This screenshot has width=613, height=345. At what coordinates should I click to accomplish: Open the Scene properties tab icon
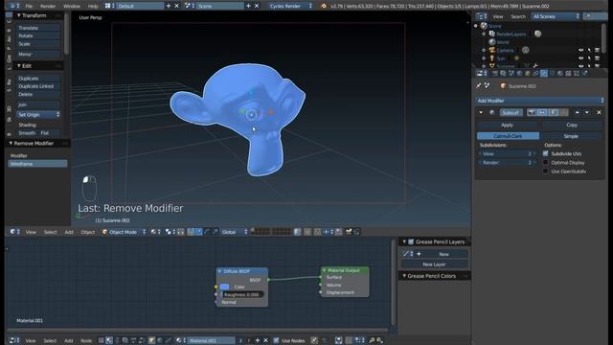(511, 74)
